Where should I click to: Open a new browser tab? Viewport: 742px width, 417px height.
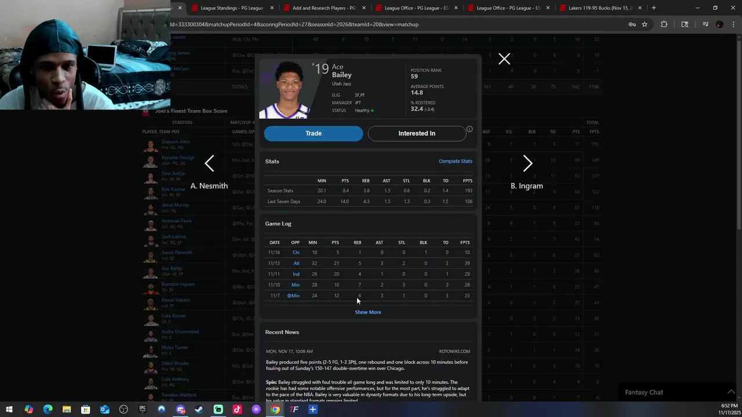click(654, 8)
